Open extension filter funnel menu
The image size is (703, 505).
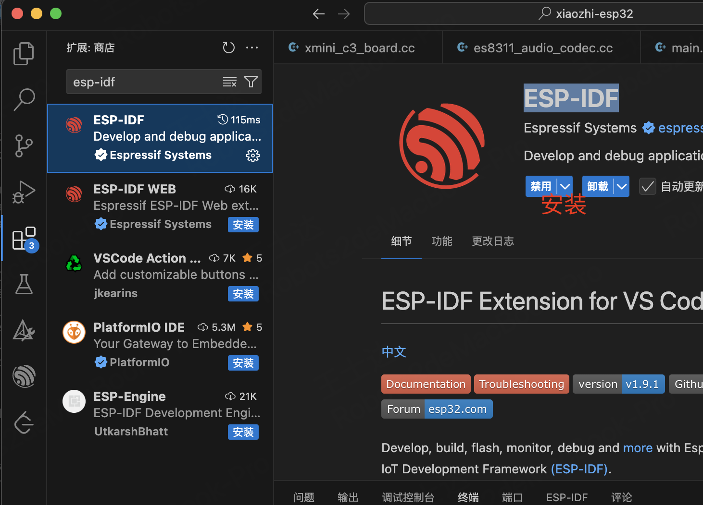click(x=251, y=82)
